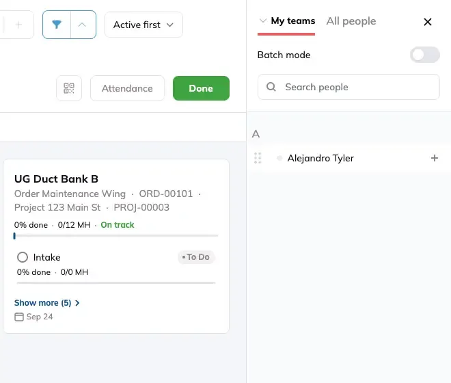Click the green Done button
Viewport: 451px width, 383px height.
click(201, 88)
